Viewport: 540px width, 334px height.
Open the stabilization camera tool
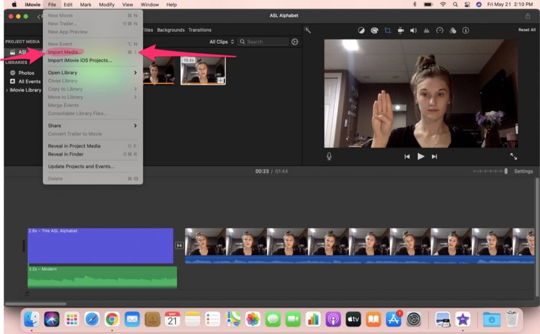click(x=401, y=30)
